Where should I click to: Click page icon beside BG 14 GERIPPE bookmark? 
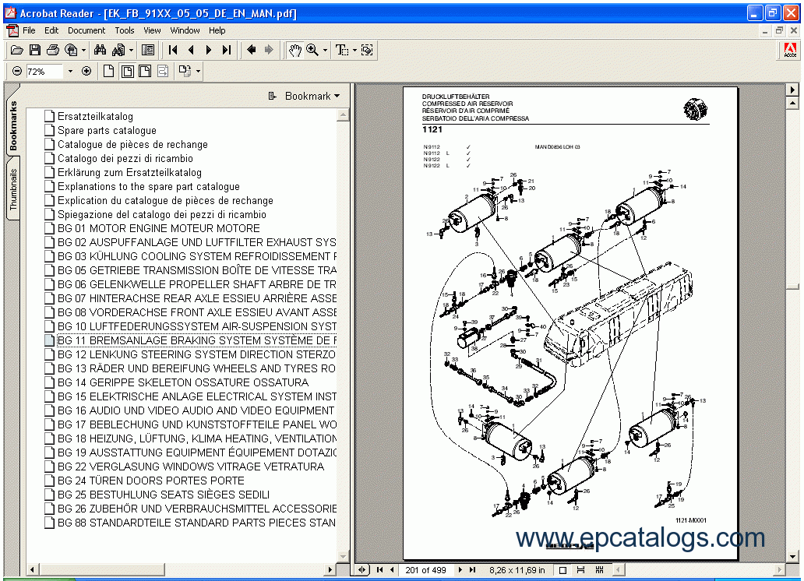click(x=49, y=382)
